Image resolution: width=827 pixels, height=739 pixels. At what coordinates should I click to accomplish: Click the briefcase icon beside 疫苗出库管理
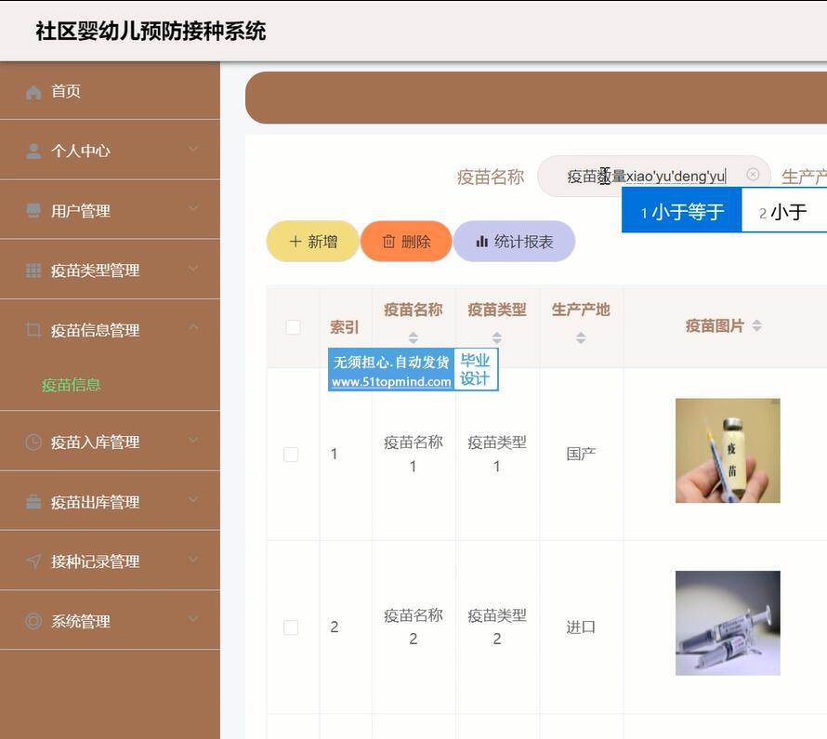(x=33, y=502)
